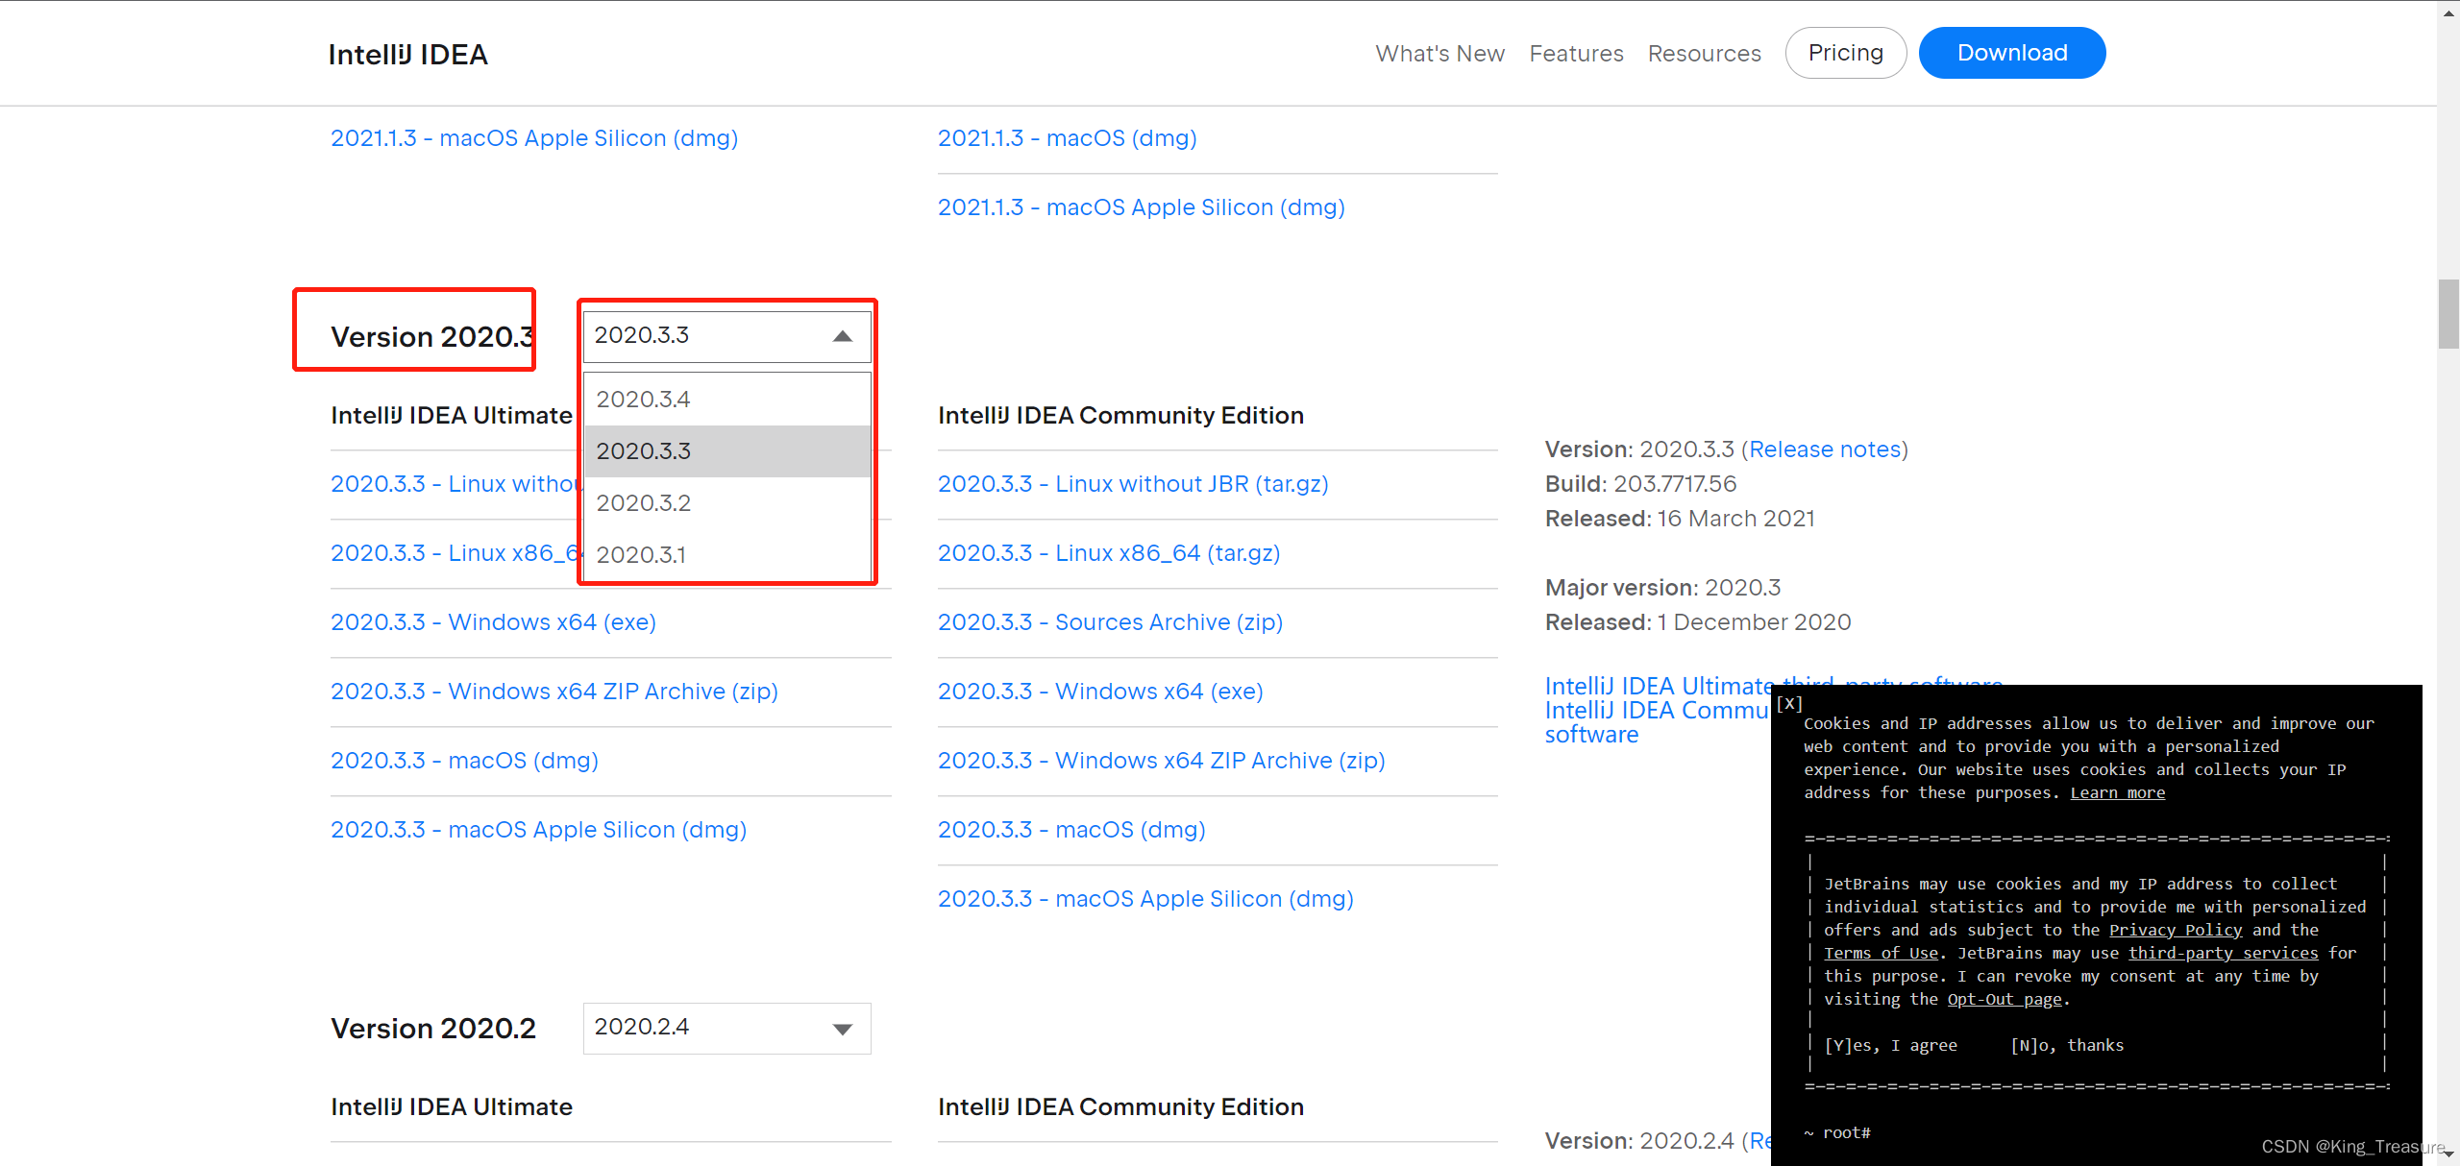The height and width of the screenshot is (1166, 2460).
Task: Open the Terms of Use link
Action: click(1881, 953)
